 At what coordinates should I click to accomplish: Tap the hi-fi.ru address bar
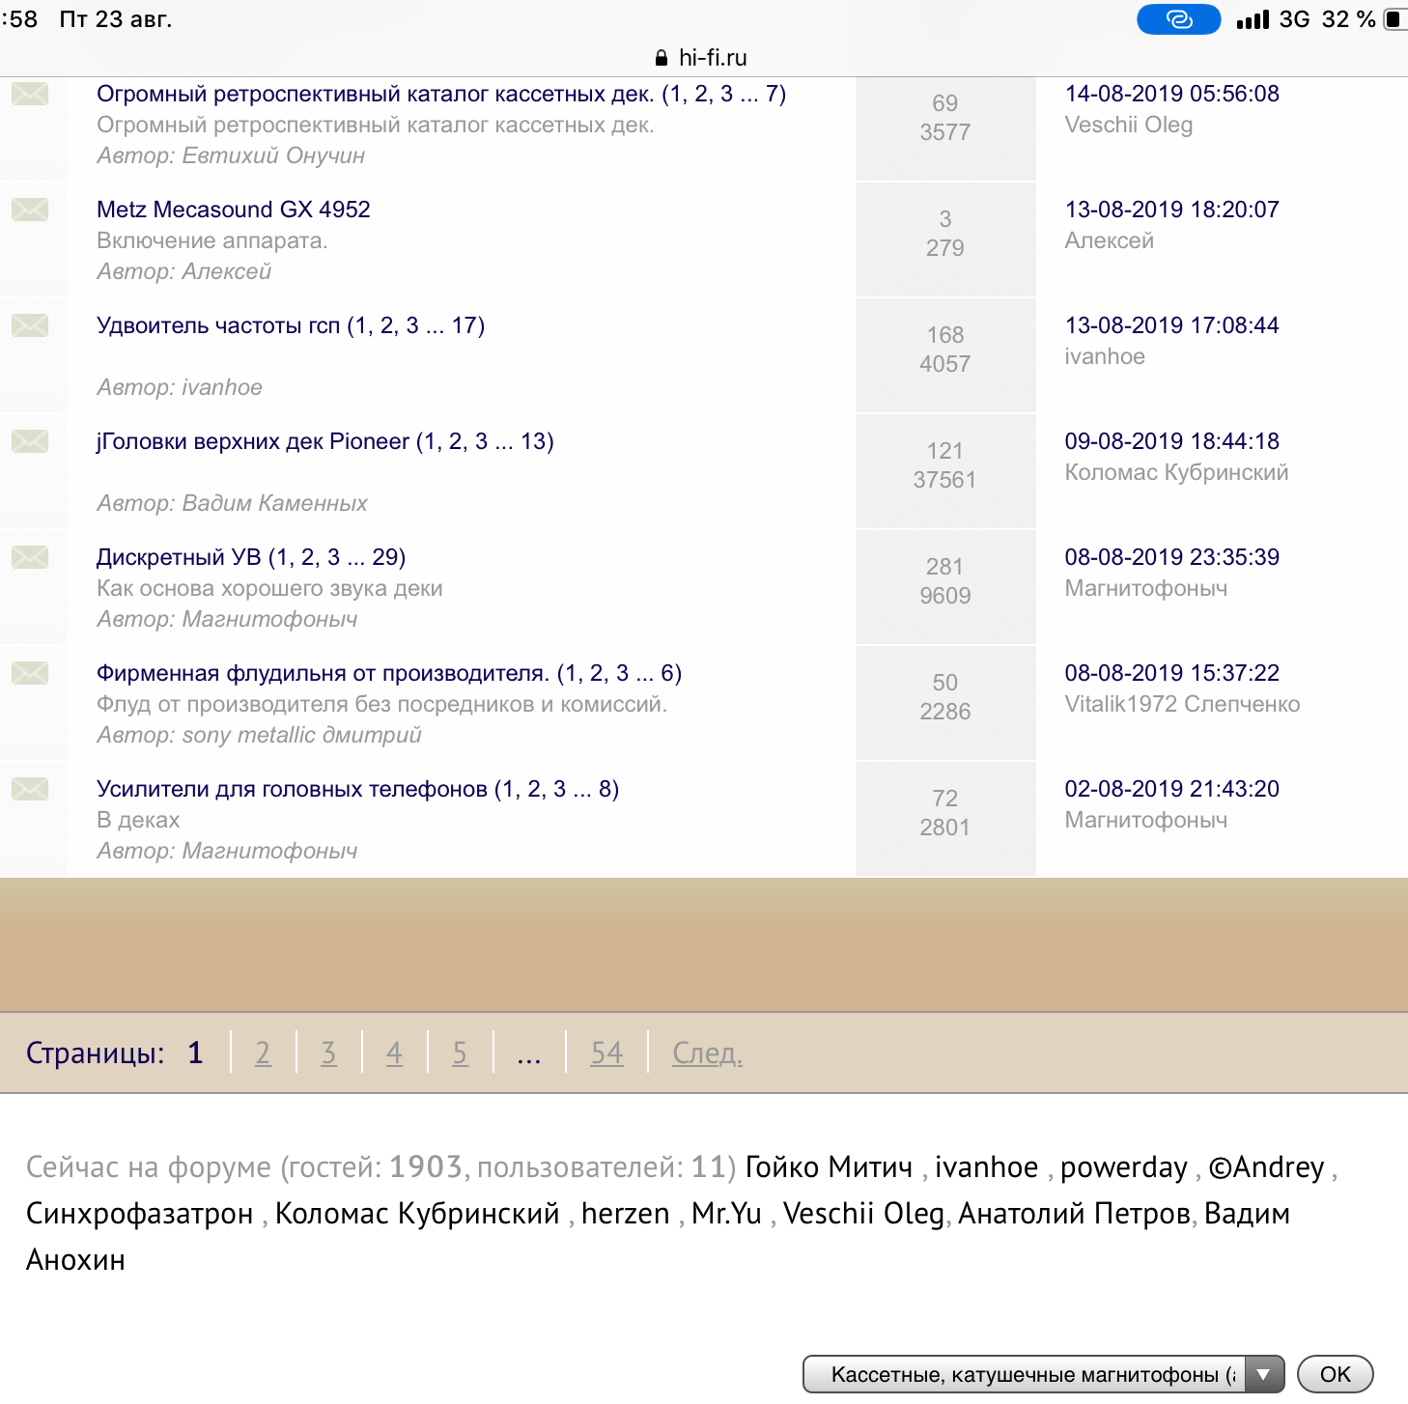[712, 58]
